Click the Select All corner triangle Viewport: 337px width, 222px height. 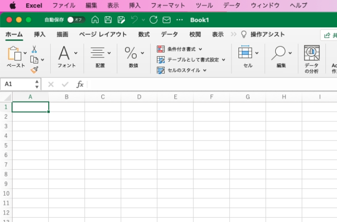8,97
